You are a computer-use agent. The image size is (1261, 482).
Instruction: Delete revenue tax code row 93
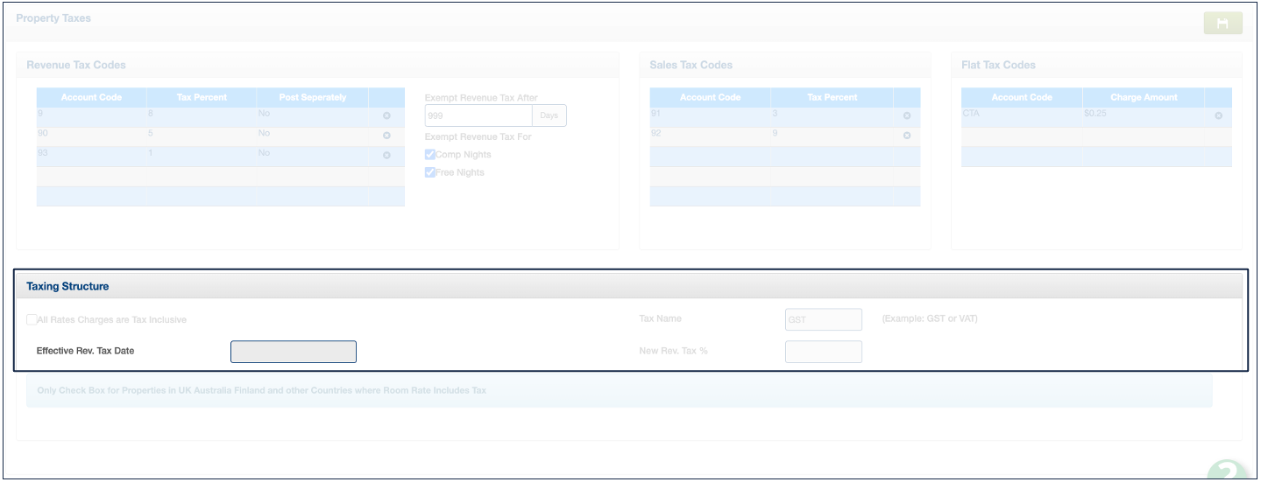coord(386,155)
